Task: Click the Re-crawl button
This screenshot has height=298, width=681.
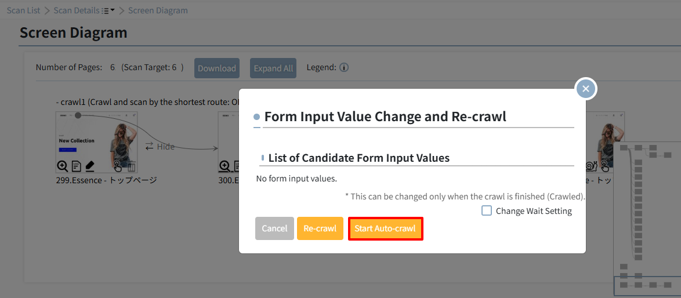Action: pos(320,228)
